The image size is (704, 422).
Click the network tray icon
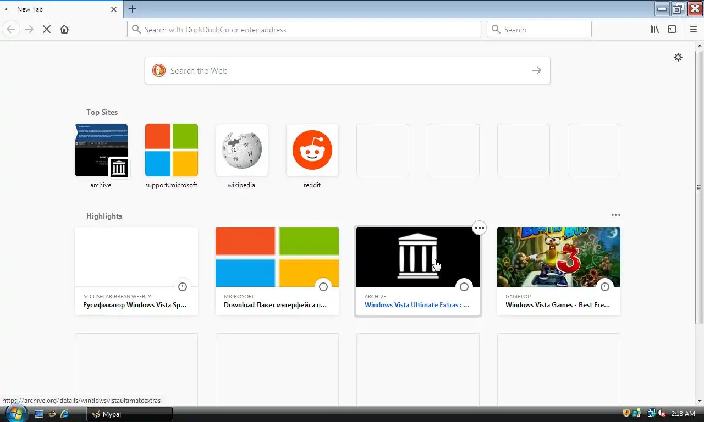pos(652,413)
